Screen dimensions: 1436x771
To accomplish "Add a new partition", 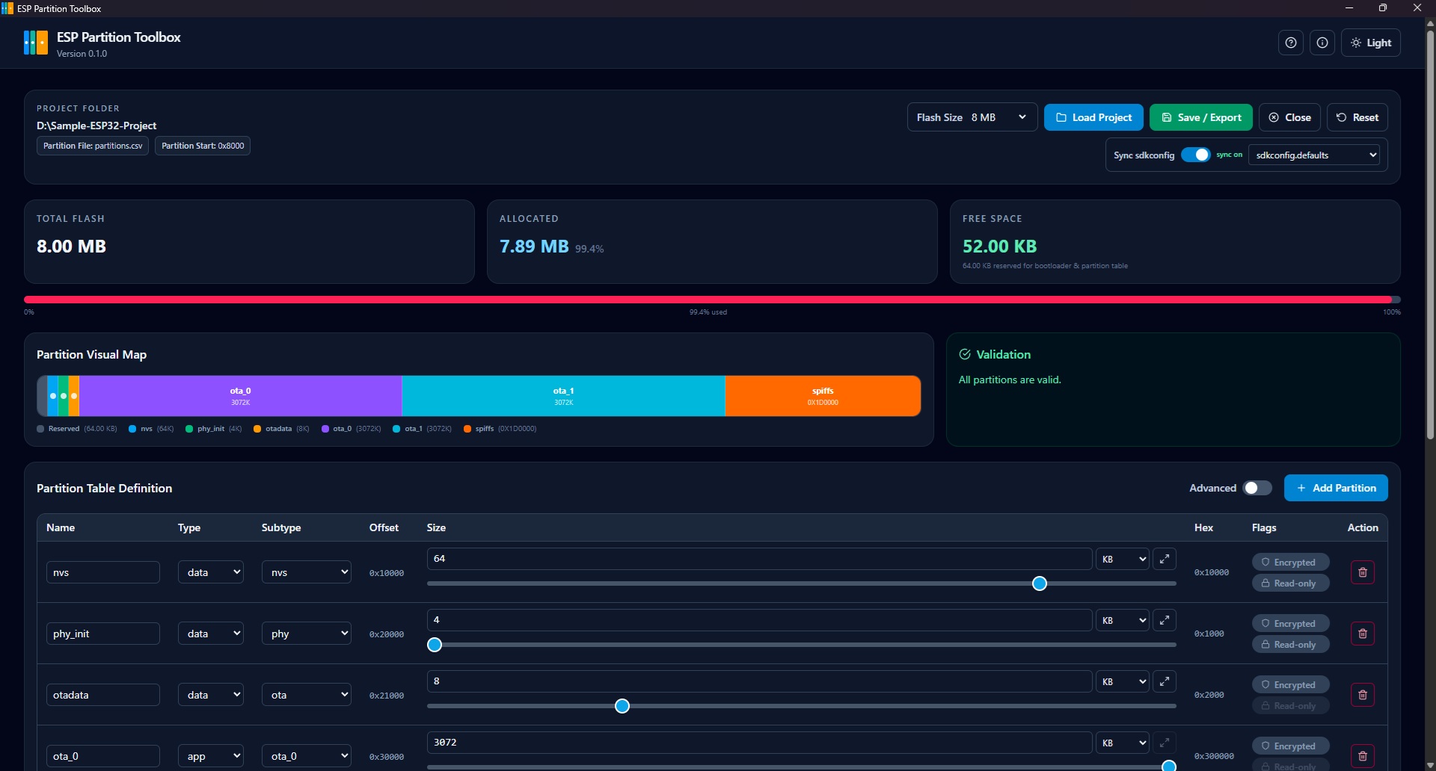I will pyautogui.click(x=1336, y=488).
